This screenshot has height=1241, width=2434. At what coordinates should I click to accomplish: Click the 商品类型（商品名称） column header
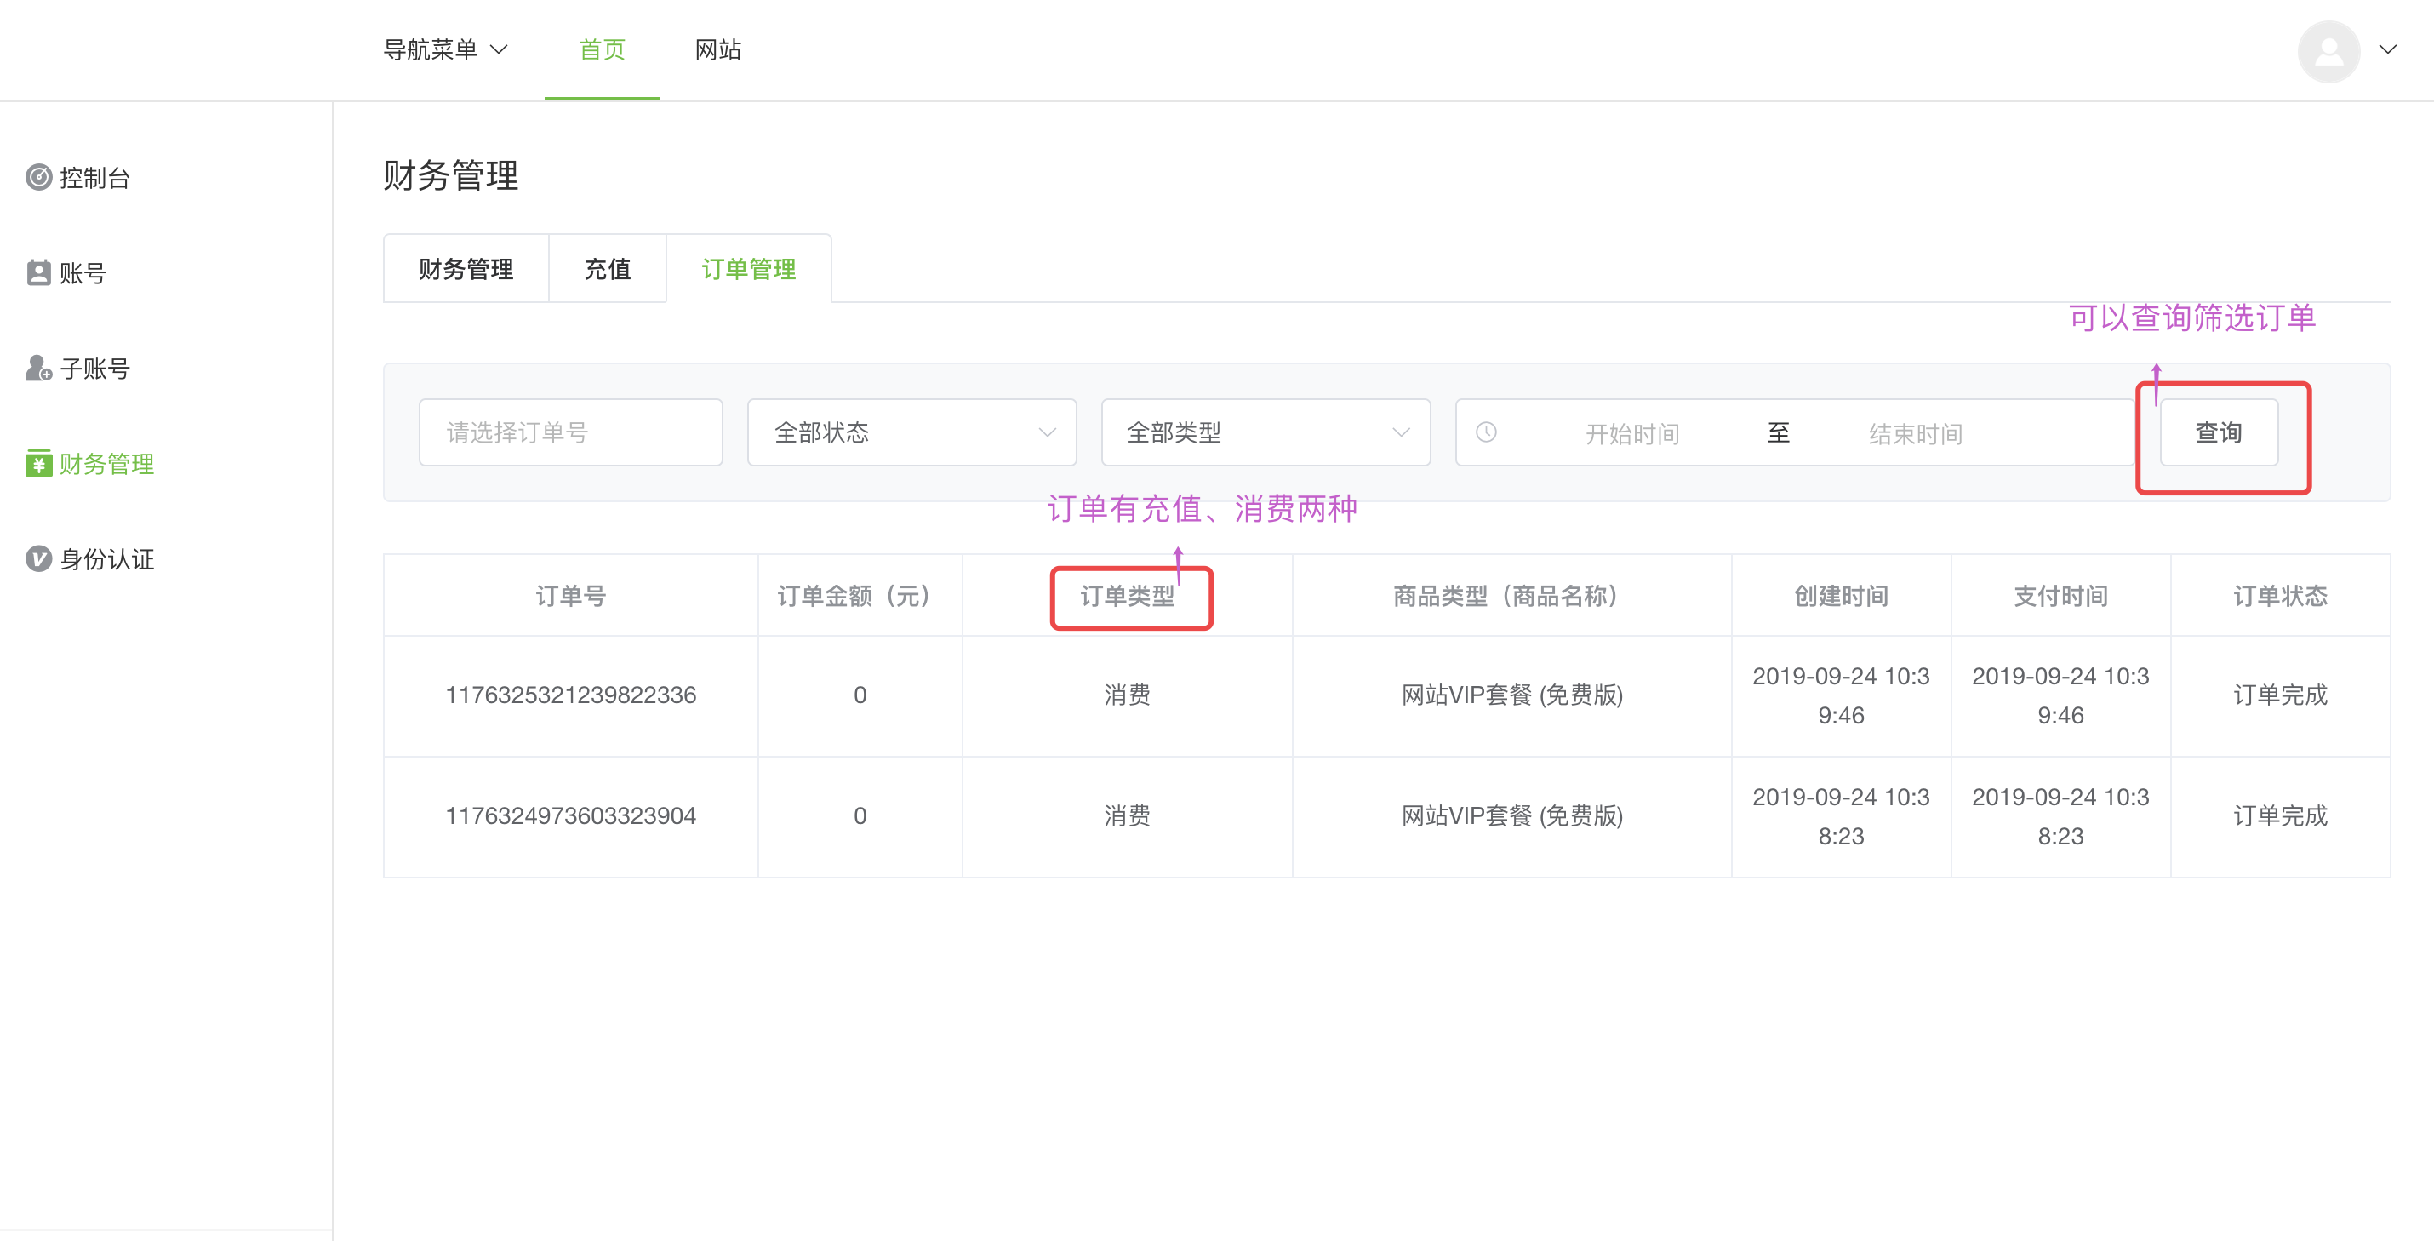(1511, 597)
